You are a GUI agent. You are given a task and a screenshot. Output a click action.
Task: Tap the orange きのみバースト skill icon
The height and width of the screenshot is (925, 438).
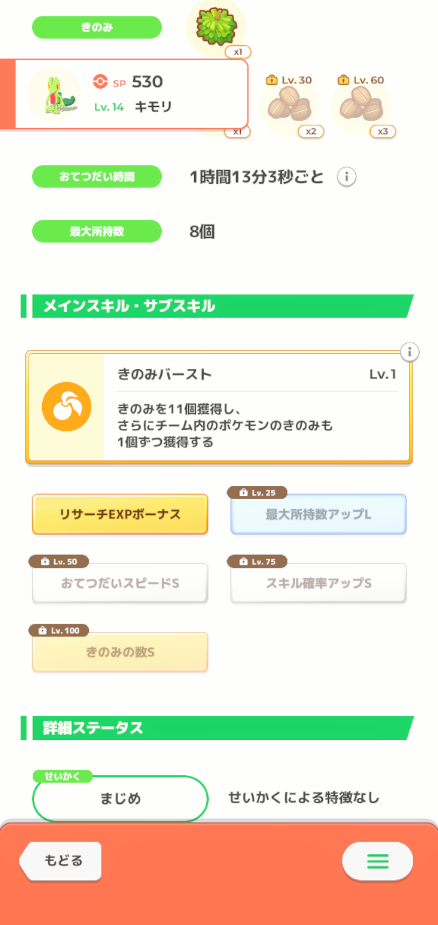(66, 407)
